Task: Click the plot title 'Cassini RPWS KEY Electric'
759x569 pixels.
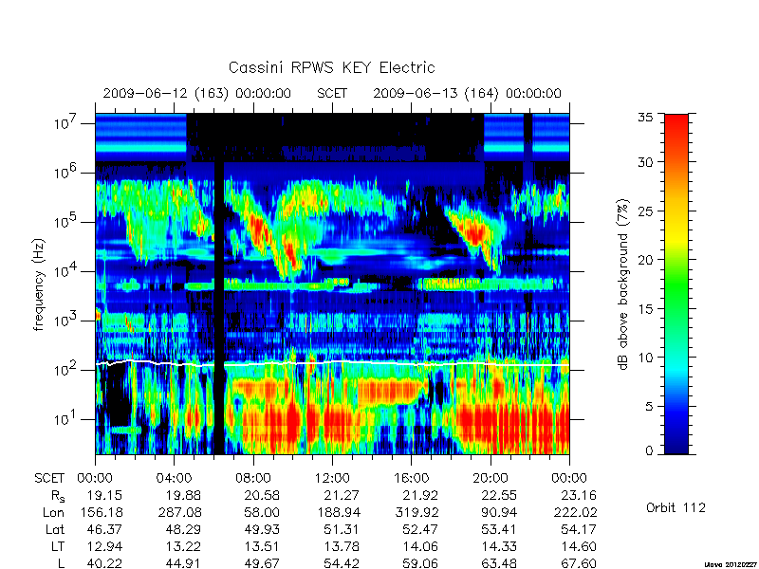Action: [x=331, y=67]
